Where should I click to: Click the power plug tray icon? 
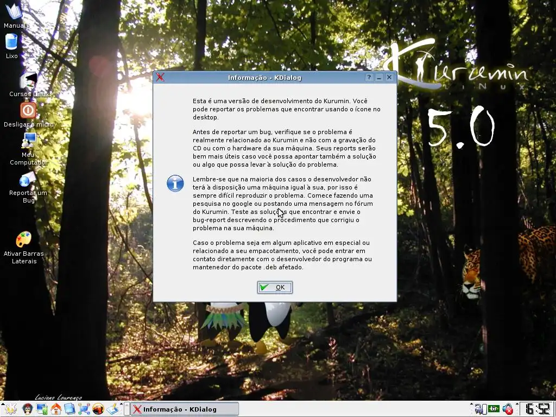point(481,409)
